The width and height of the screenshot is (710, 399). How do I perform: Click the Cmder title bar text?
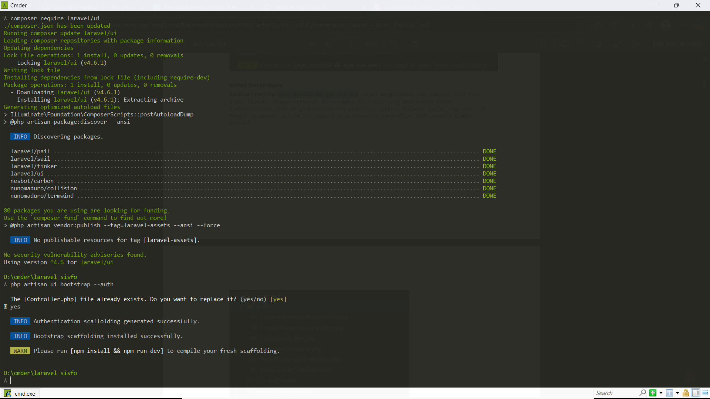18,5
